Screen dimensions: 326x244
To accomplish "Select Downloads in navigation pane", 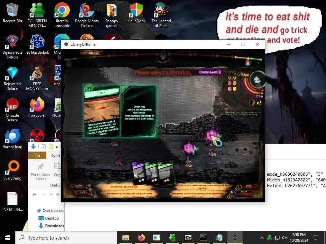I will click(x=51, y=226).
